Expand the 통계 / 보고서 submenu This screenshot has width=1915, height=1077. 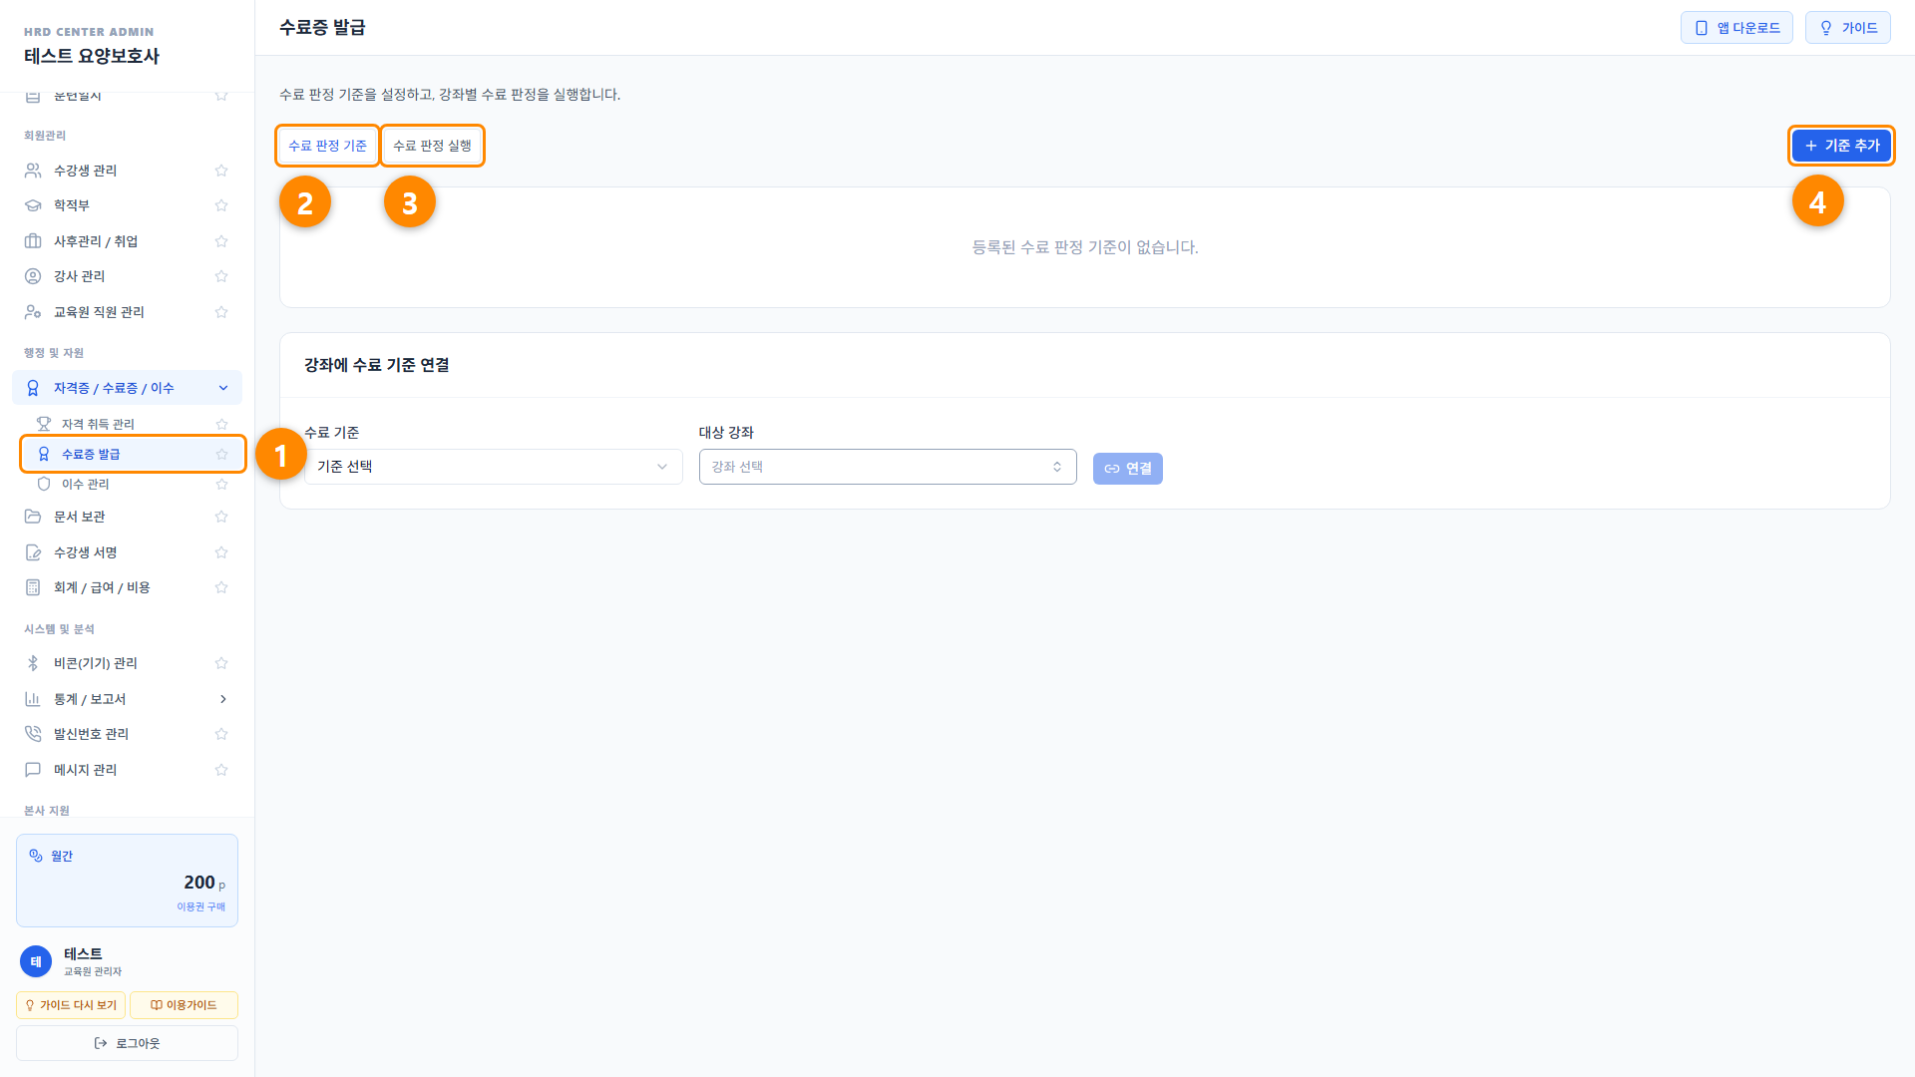point(128,699)
